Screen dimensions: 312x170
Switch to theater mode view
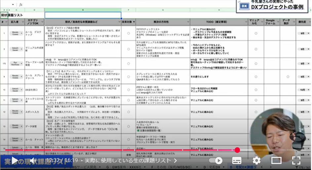coord(276,160)
